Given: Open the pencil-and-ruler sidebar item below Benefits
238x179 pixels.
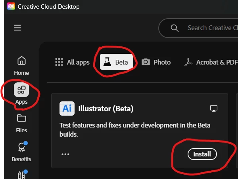Looking at the screenshot, I should tap(23, 175).
